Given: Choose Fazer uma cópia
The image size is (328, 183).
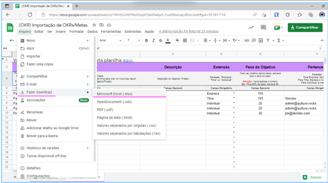Looking at the screenshot, I should (55, 64).
